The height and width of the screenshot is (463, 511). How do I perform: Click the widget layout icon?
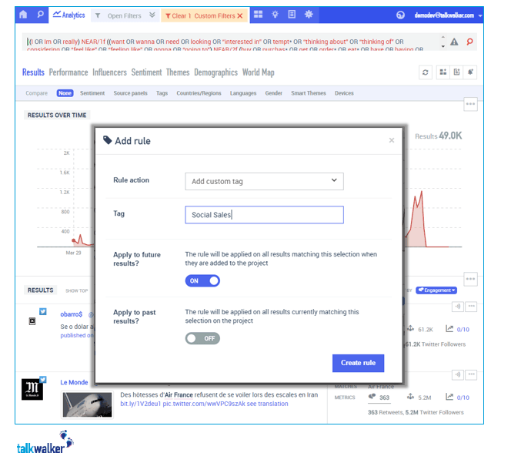coord(443,72)
